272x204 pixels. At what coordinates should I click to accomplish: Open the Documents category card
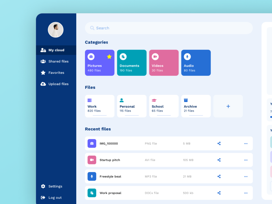pos(132,63)
